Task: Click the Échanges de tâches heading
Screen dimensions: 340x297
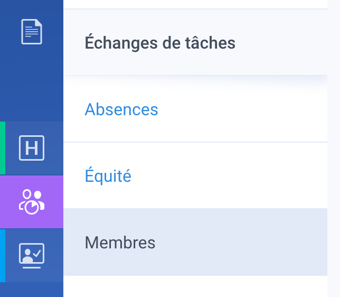Action: [160, 43]
